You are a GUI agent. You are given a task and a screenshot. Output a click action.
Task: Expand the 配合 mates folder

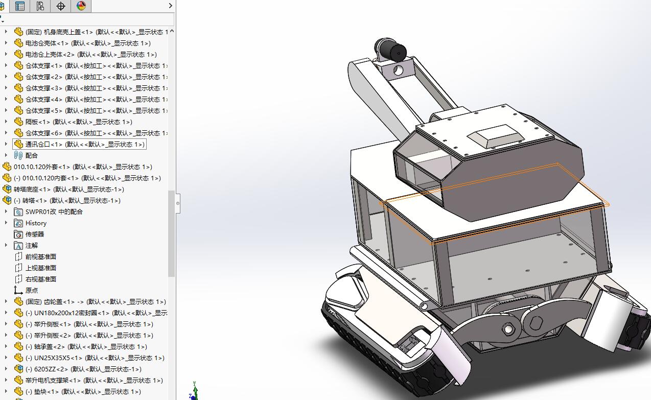coord(6,155)
